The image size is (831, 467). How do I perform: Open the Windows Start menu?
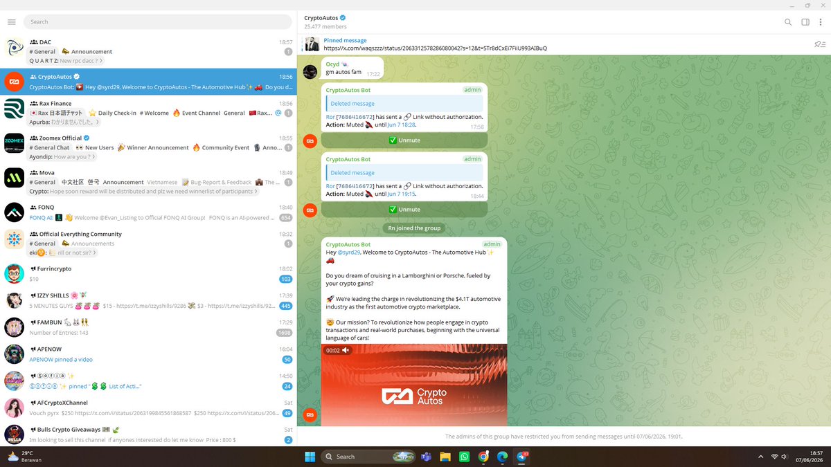(310, 457)
